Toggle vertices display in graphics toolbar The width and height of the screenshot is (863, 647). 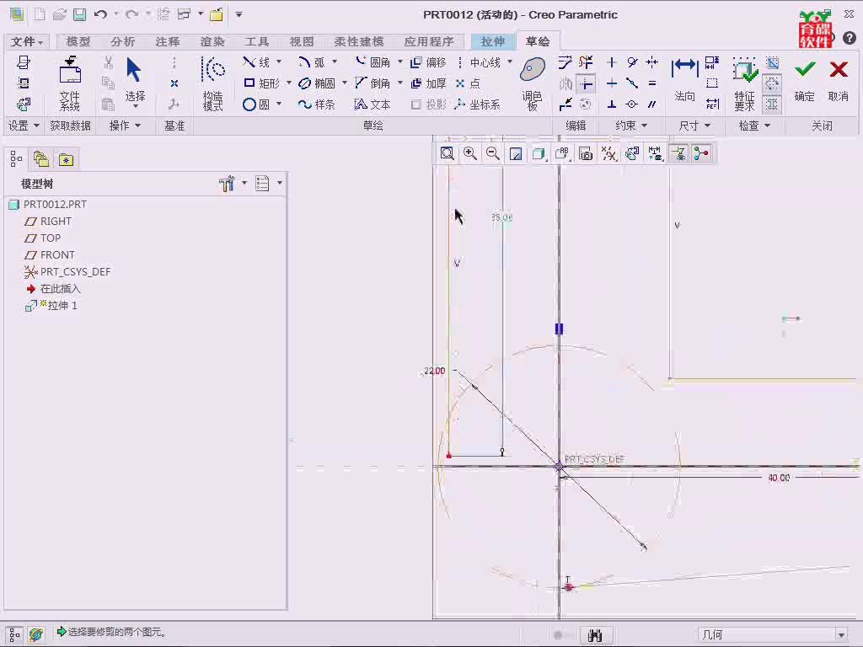click(700, 153)
